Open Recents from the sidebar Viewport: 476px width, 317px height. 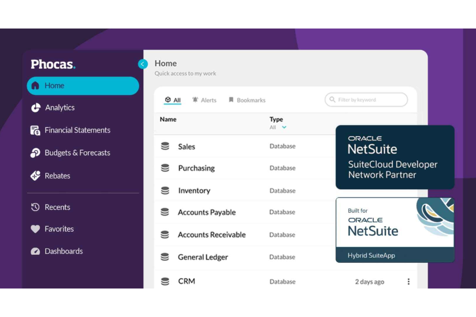(x=57, y=207)
